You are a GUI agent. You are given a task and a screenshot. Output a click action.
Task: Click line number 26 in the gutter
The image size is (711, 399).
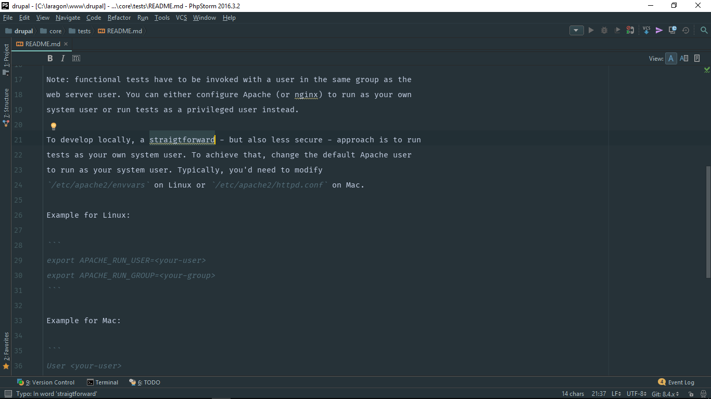point(19,215)
